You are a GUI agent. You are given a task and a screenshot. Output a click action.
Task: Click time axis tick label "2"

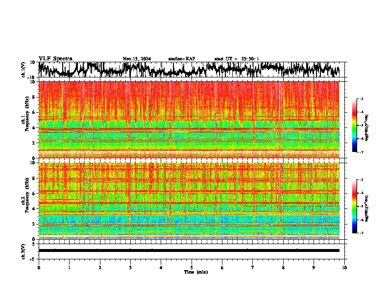pos(100,268)
